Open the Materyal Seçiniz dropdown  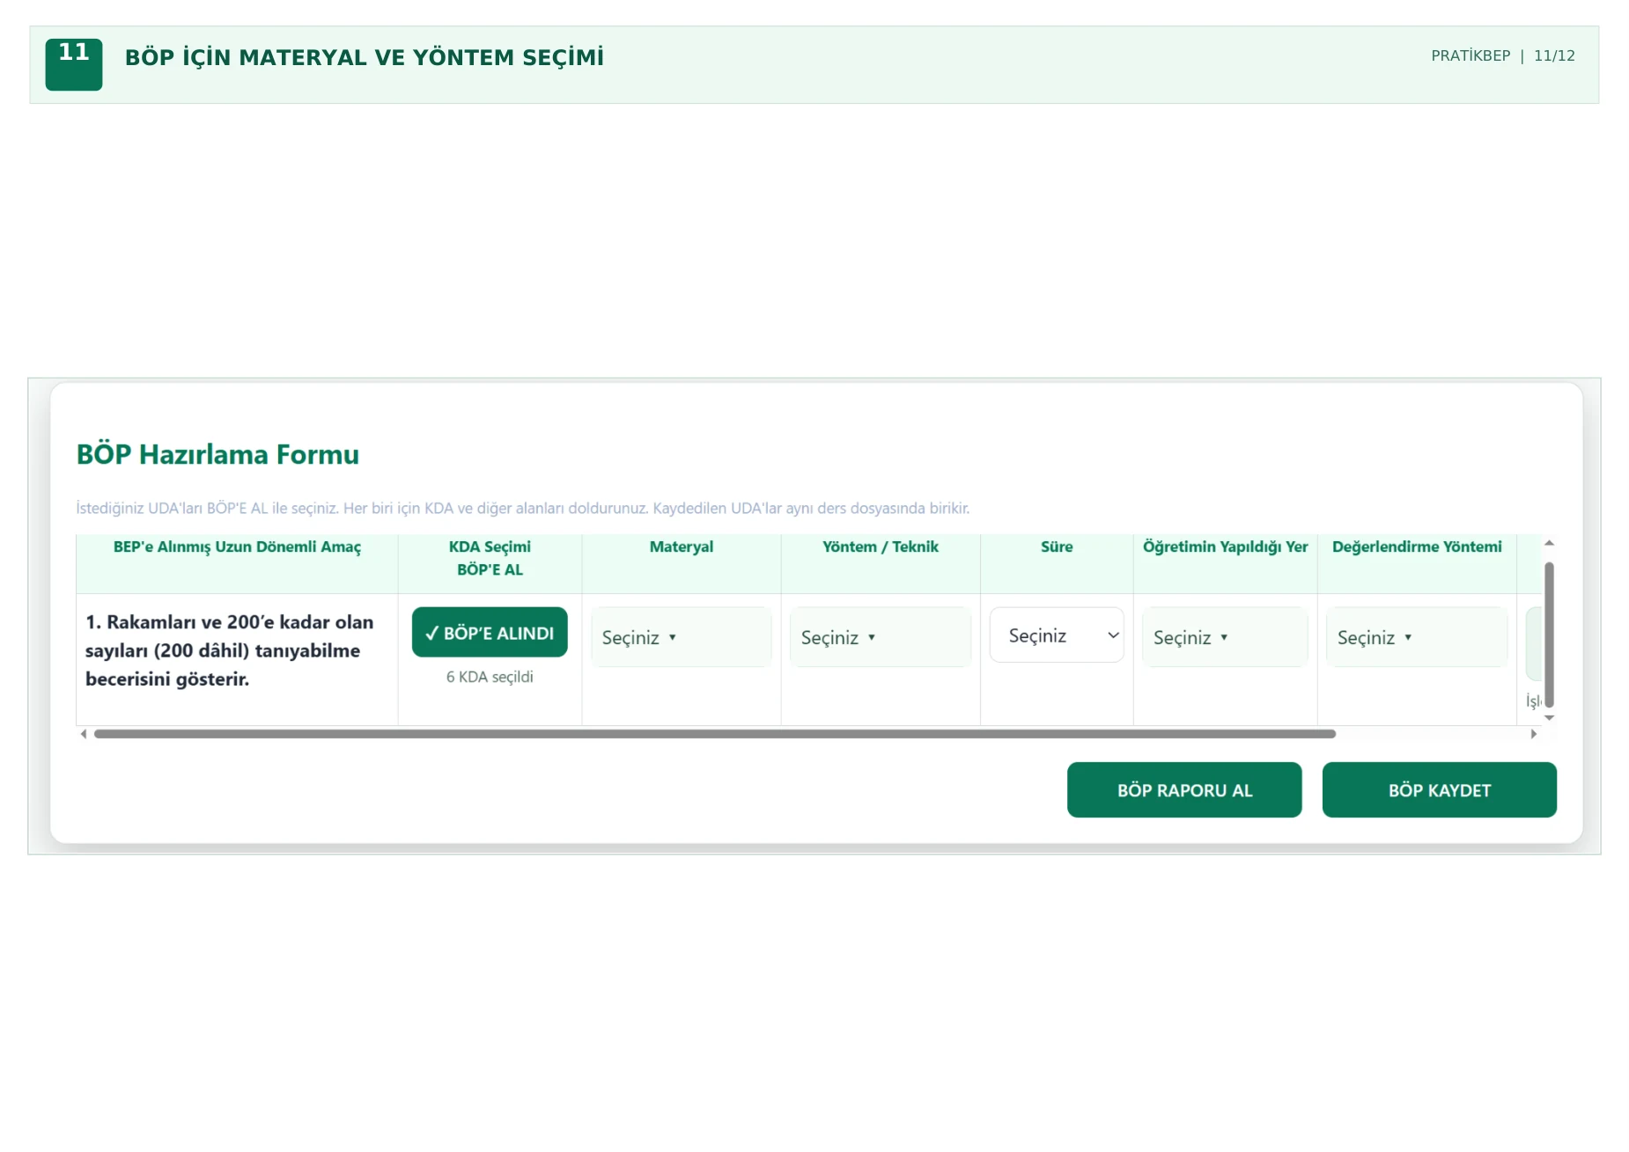point(681,637)
